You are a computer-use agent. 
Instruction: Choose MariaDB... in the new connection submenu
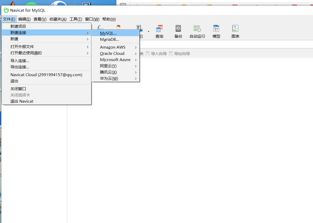click(116, 40)
